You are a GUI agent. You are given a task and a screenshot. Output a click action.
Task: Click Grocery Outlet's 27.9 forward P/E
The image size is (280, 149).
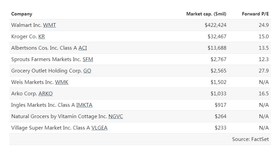tap(264, 71)
